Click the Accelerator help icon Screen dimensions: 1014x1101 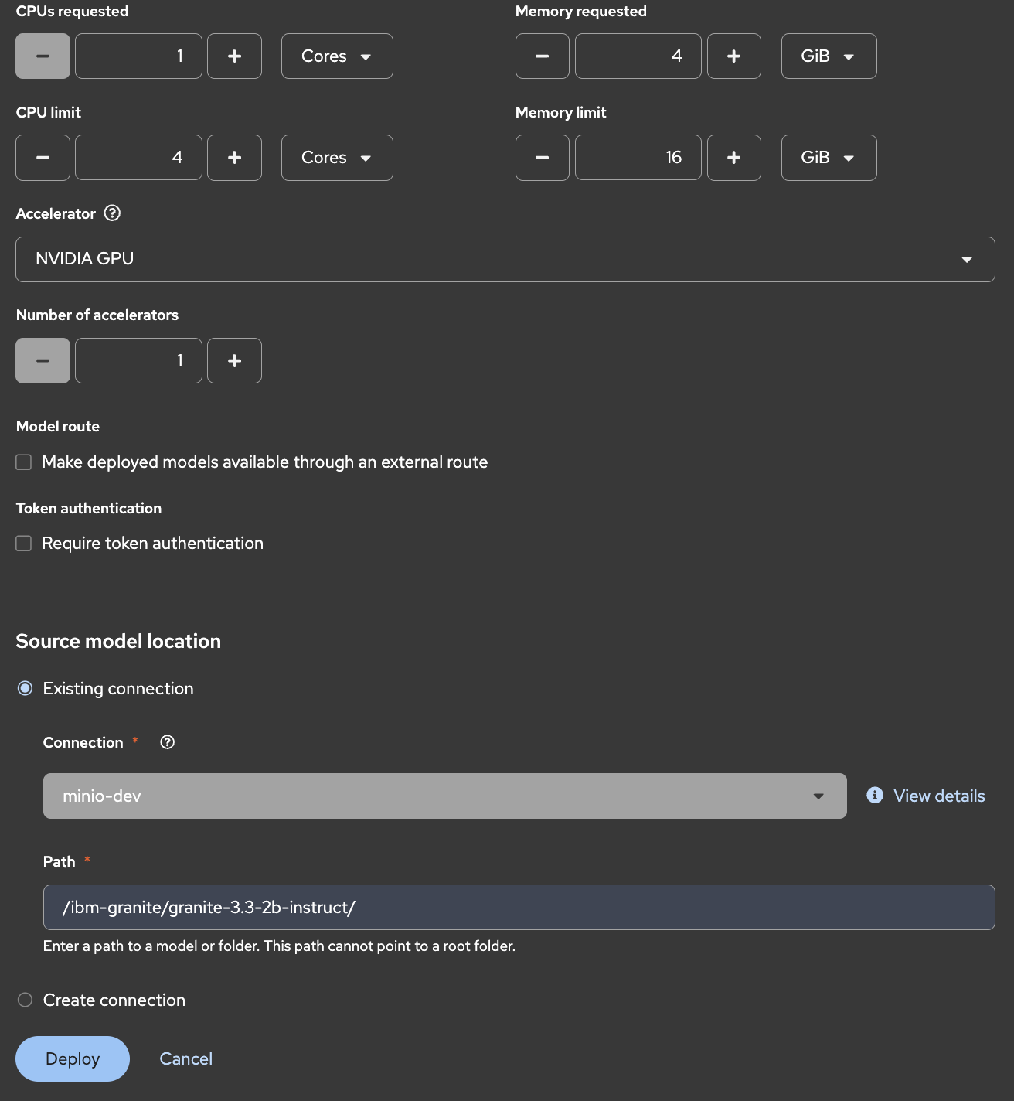pyautogui.click(x=112, y=213)
